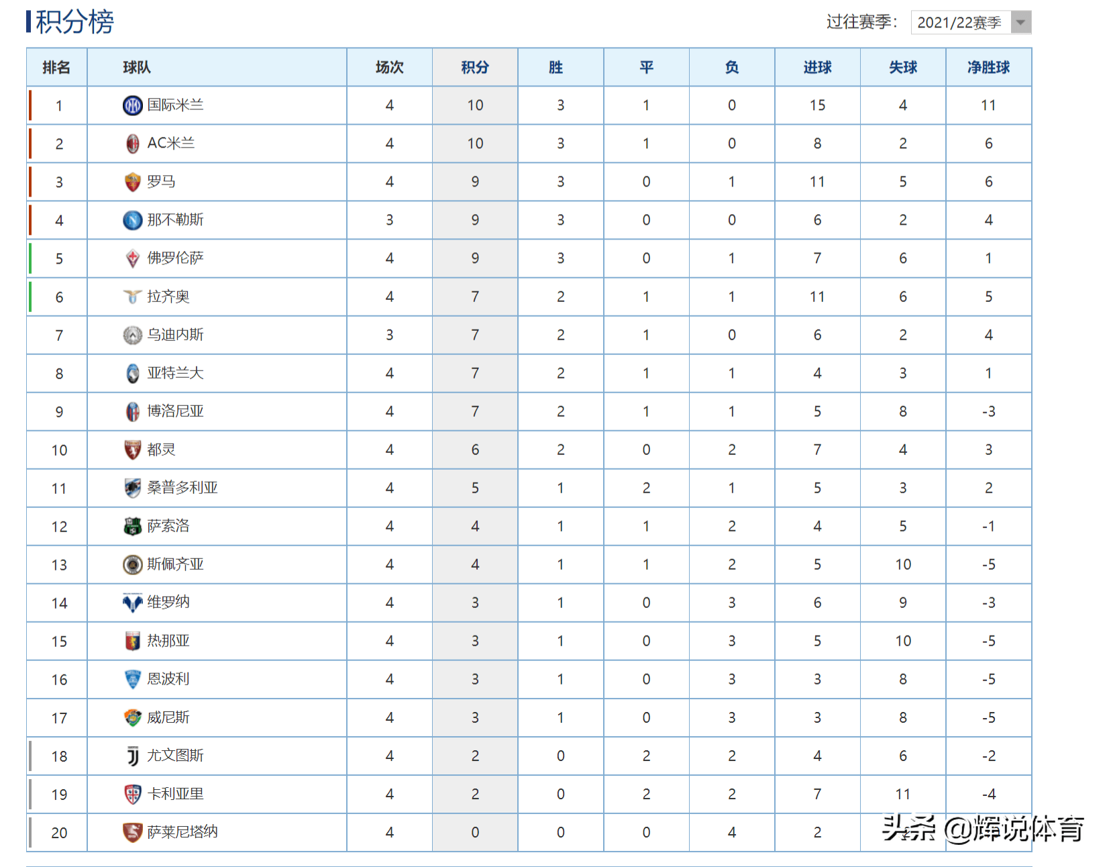This screenshot has height=867, width=1109.
Task: Open the 斯佩齐亚 team link
Action: click(x=175, y=564)
